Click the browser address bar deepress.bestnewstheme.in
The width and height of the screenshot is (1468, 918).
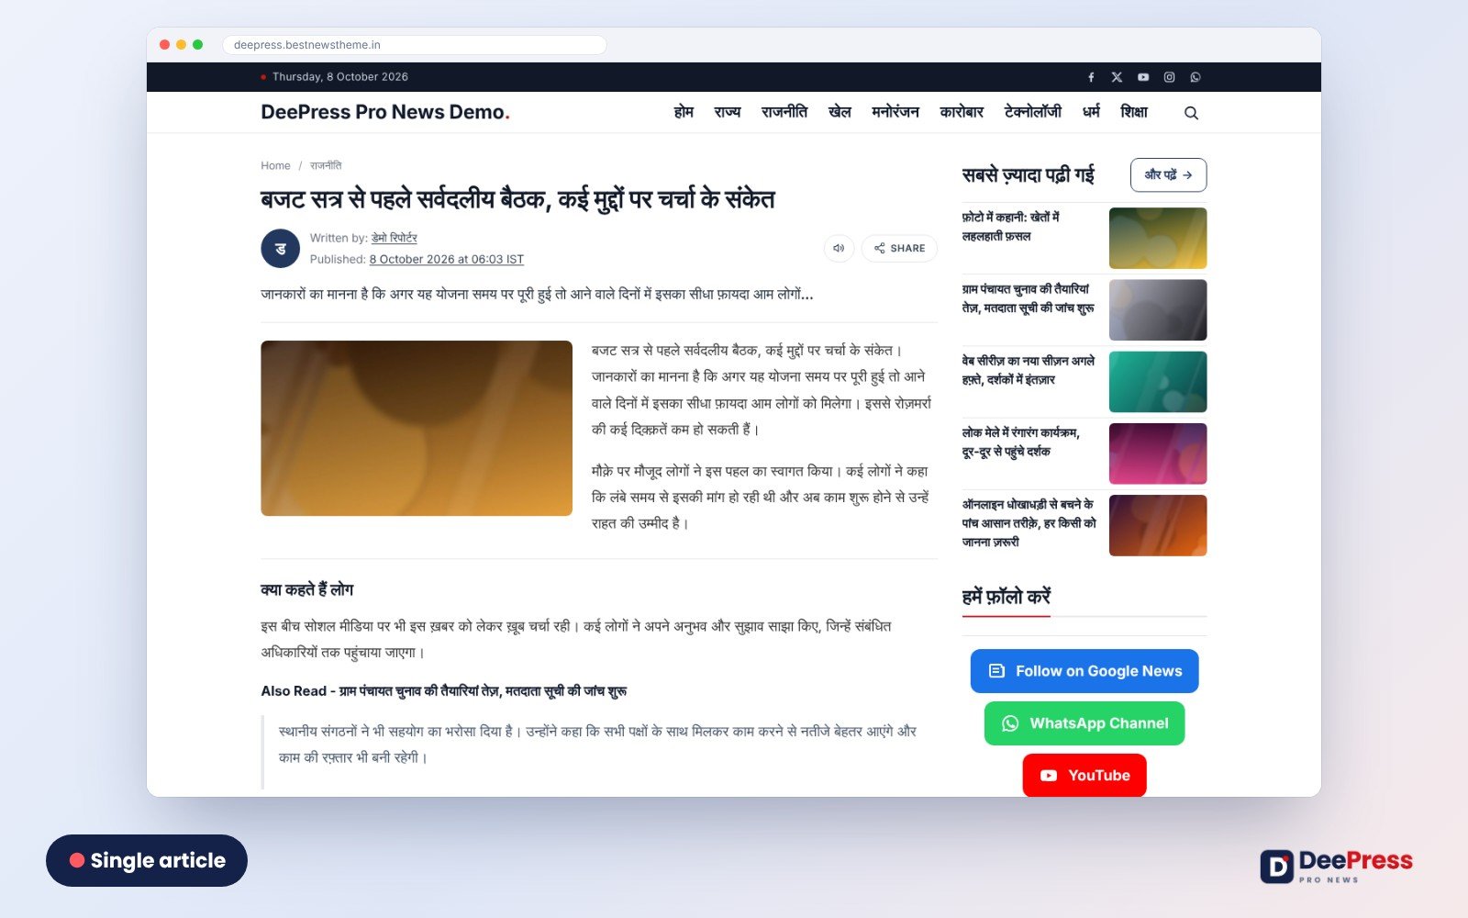pyautogui.click(x=415, y=45)
